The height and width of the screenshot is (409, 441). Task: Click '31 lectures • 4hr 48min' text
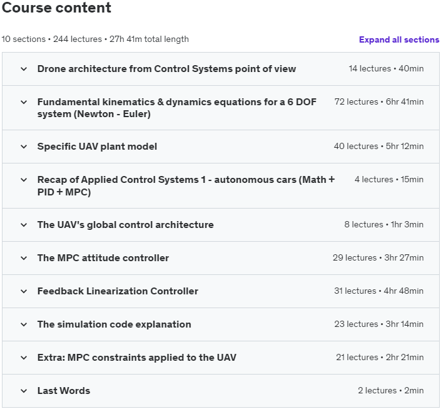point(379,291)
